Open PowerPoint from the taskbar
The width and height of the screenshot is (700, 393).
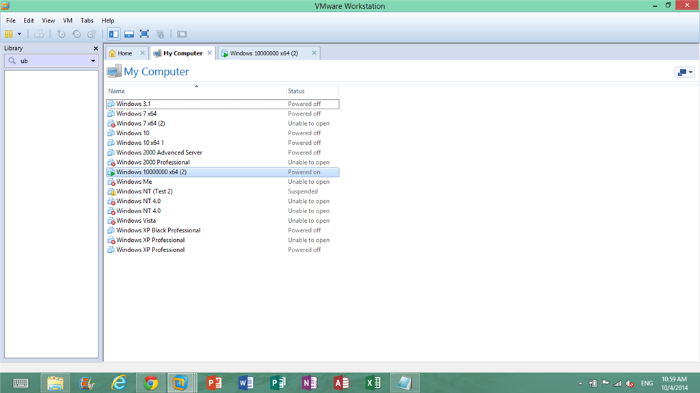point(214,383)
